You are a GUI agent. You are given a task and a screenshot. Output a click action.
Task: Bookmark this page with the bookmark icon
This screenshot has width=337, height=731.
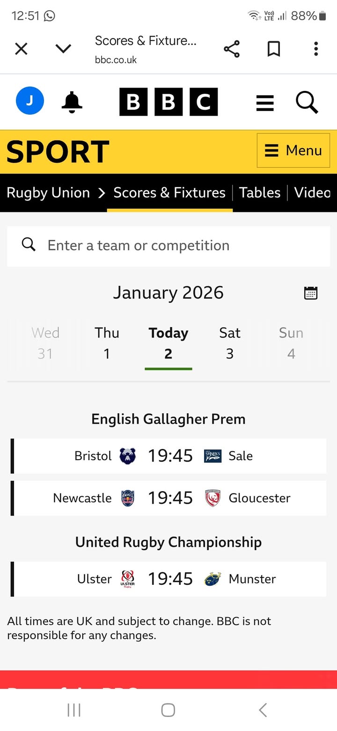pos(273,49)
